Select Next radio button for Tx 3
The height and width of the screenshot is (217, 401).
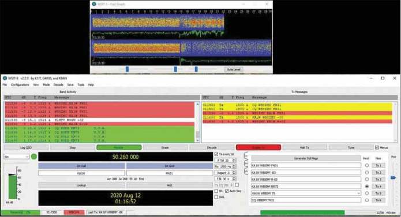(367, 179)
